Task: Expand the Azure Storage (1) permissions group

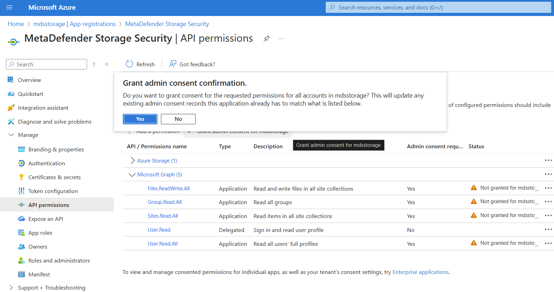Action: (133, 160)
